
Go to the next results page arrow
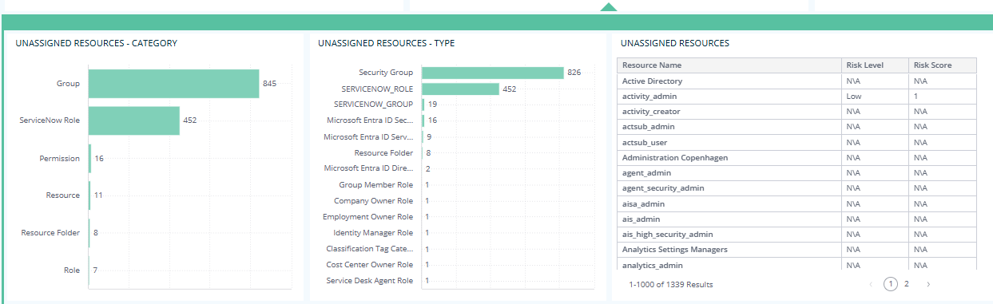[928, 284]
